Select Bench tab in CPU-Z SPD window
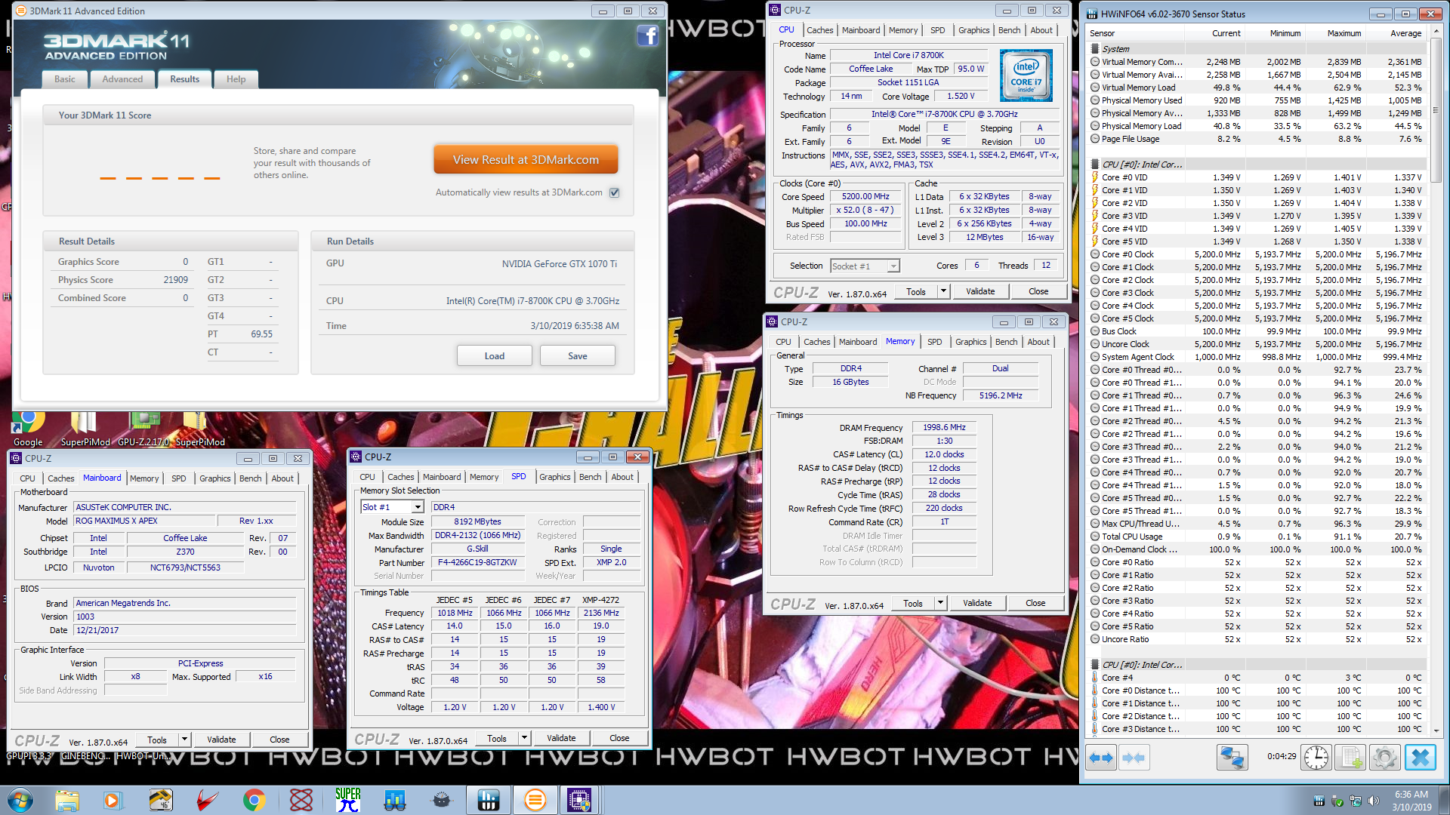This screenshot has height=815, width=1450. pyautogui.click(x=591, y=477)
